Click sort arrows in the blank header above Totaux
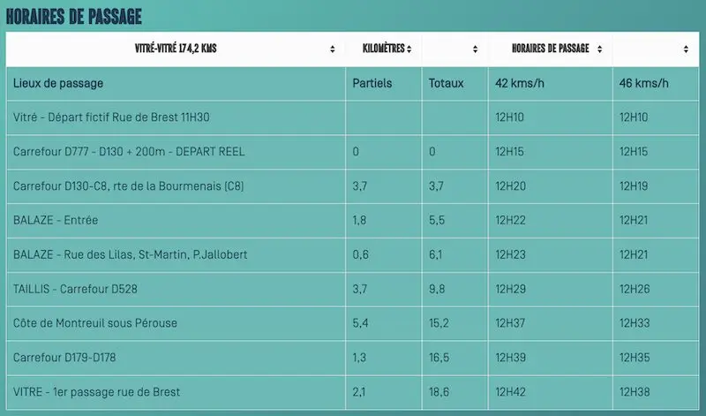The height and width of the screenshot is (416, 706). tap(475, 49)
